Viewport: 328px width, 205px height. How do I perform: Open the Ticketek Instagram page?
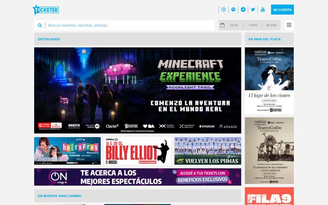tap(223, 10)
